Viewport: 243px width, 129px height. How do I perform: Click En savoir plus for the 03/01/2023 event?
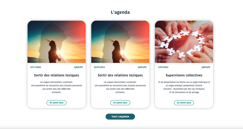[120, 103]
